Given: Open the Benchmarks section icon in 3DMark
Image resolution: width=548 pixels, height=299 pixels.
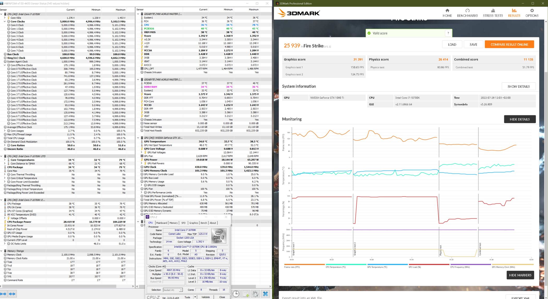Looking at the screenshot, I should coord(467,10).
